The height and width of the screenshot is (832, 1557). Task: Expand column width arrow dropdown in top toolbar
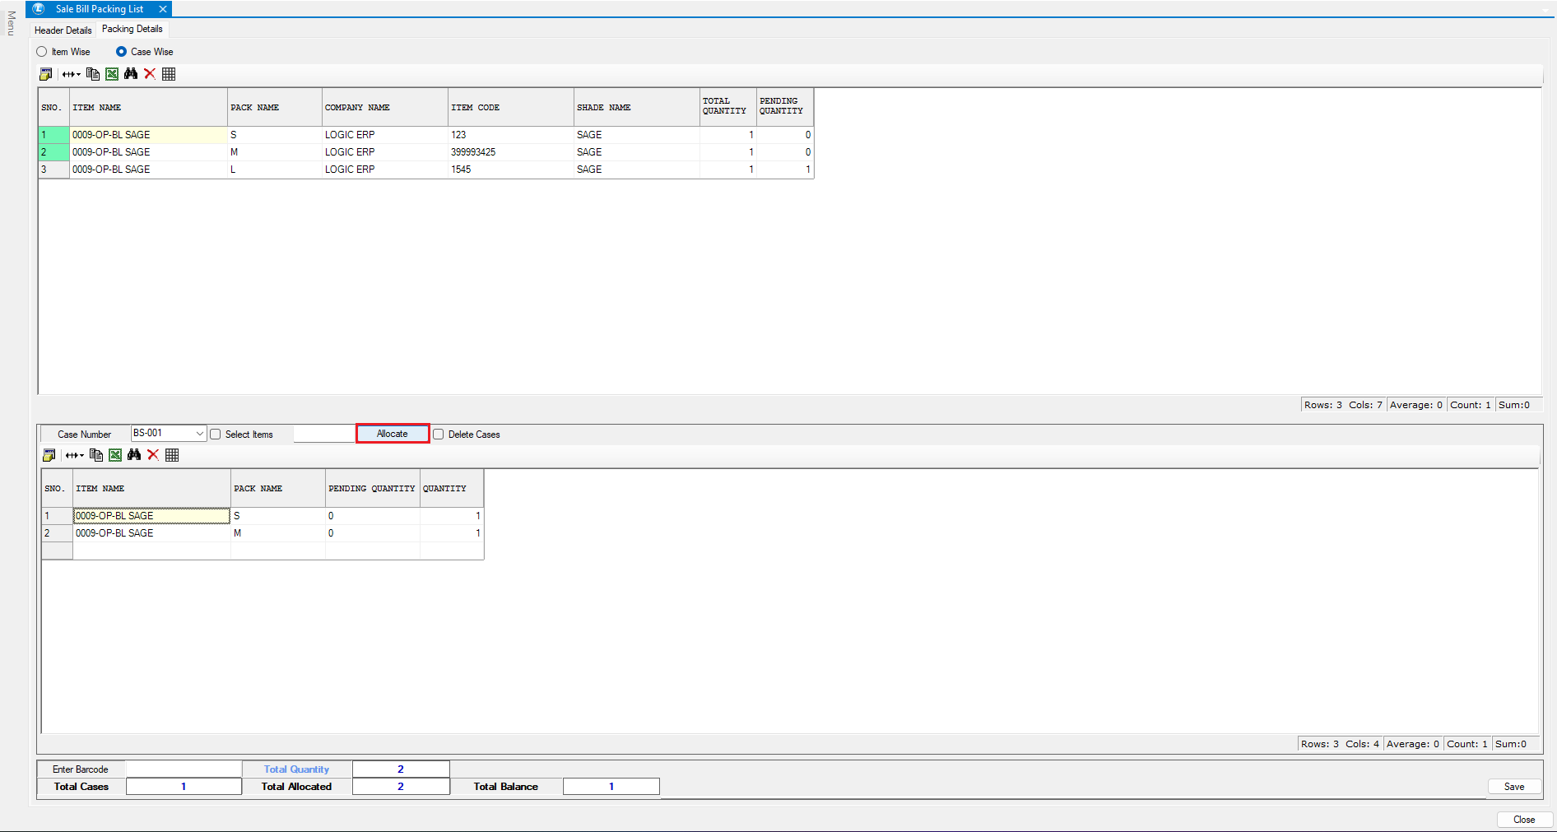[x=72, y=74]
